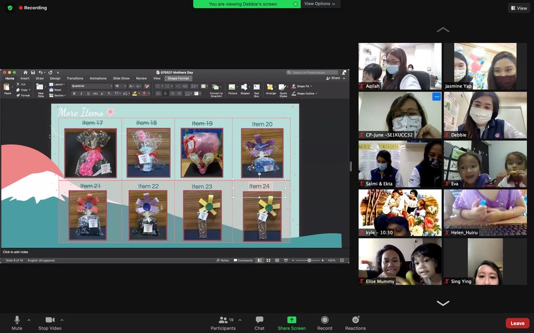Click Convert to SmartArt icon
Viewport: 534px width, 333px height.
coord(215,87)
